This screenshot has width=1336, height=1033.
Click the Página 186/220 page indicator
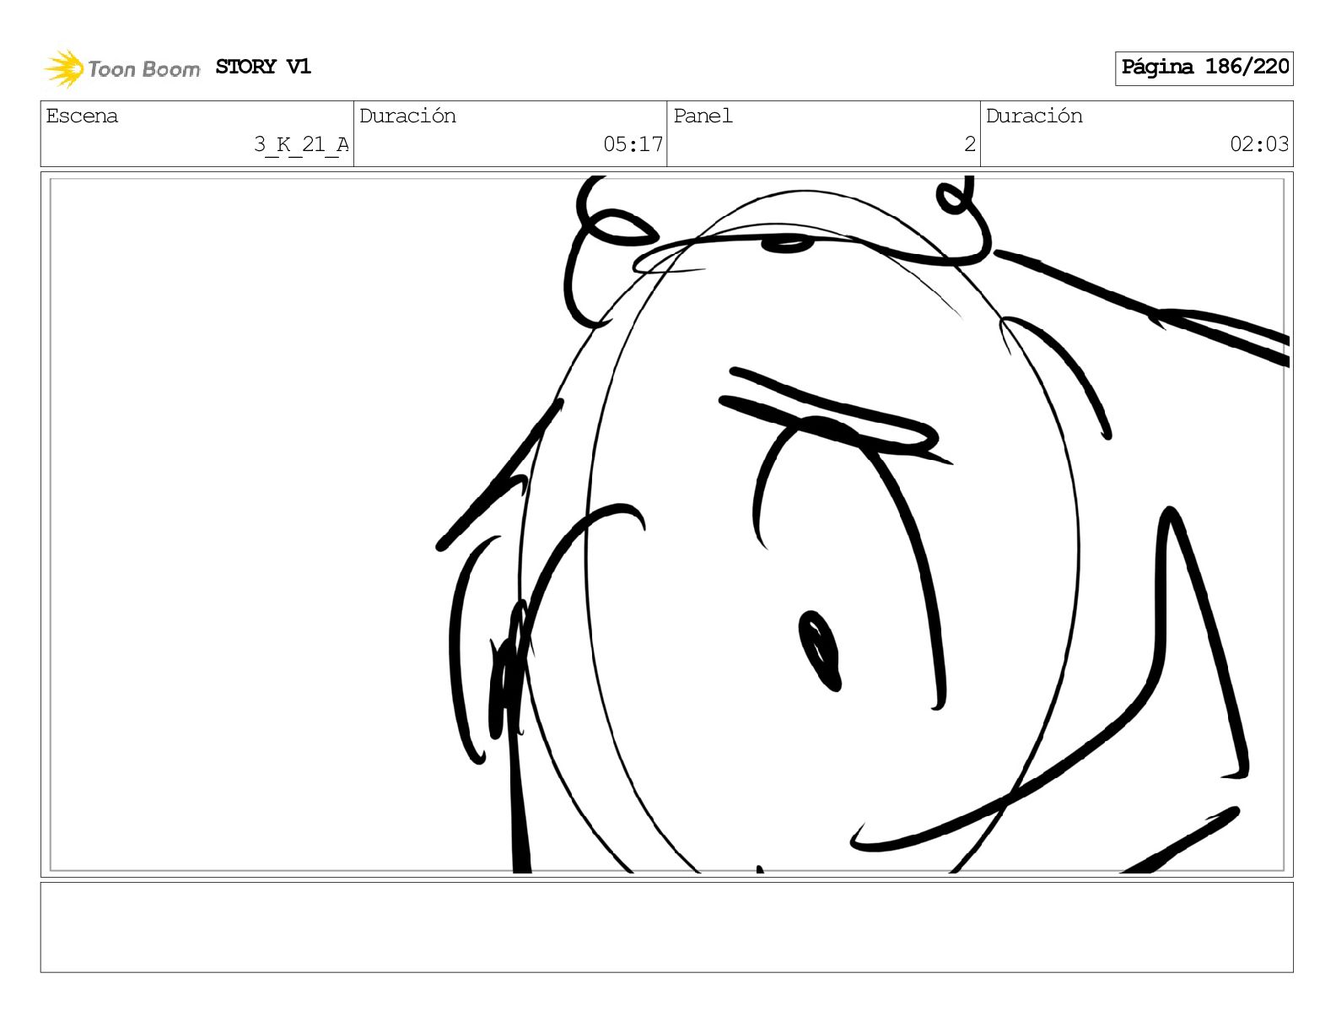tap(1204, 68)
